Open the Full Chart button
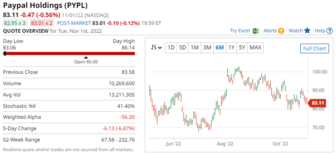This screenshot has width=336, height=155. [x=314, y=49]
